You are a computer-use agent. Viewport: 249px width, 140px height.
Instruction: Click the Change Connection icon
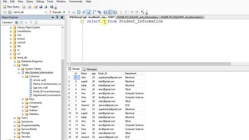tap(10, 12)
